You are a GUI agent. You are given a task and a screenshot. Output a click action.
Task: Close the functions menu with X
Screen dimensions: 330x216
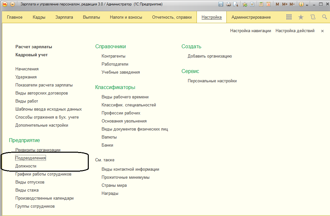[x=322, y=31]
